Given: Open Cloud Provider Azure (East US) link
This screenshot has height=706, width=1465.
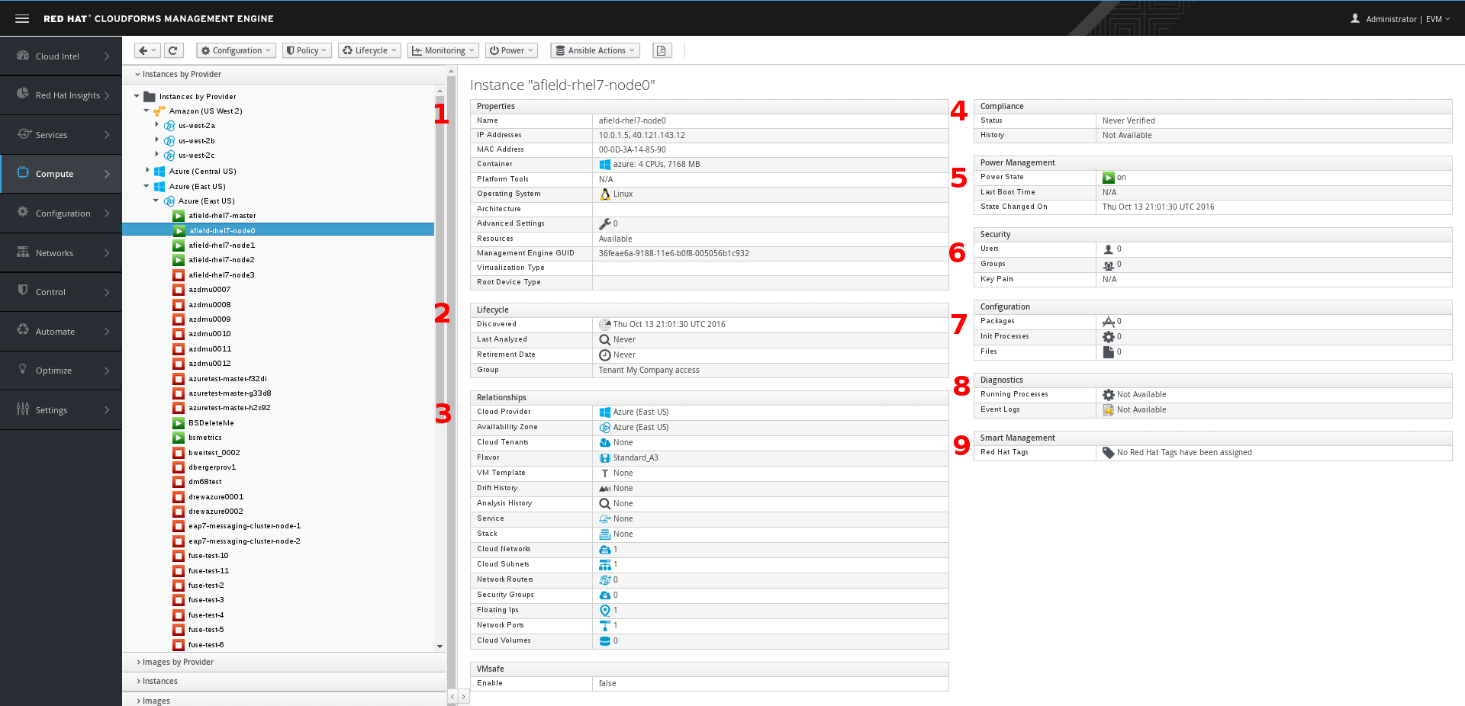Looking at the screenshot, I should (x=640, y=412).
